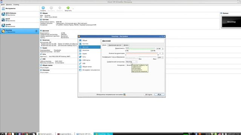241x135 pixels.
Task: Click the Носители section header in details pane
Action: (46, 40)
